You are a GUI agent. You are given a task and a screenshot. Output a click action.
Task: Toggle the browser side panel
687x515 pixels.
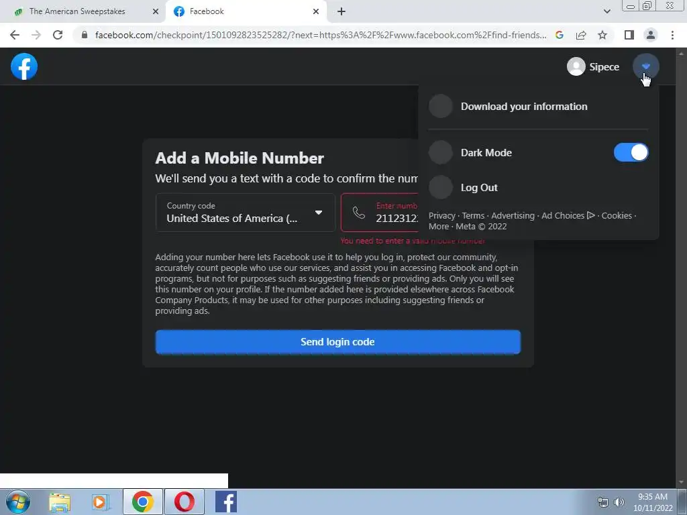pos(629,35)
